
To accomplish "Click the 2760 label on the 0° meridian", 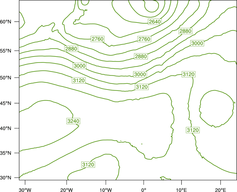I will point(144,39).
